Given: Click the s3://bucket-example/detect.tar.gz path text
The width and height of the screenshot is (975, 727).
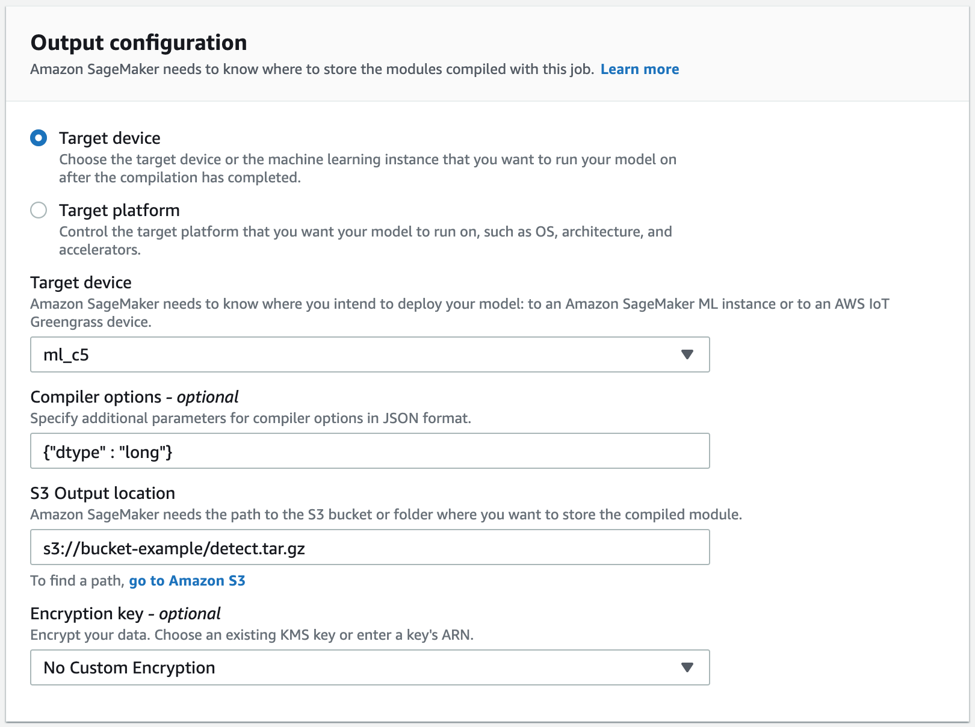Looking at the screenshot, I should click(173, 548).
